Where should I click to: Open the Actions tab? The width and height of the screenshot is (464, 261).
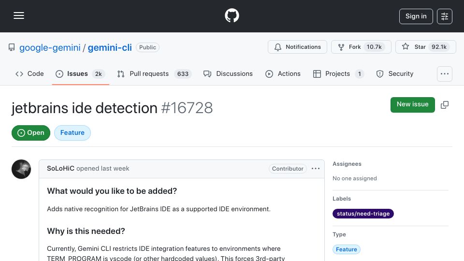[283, 73]
